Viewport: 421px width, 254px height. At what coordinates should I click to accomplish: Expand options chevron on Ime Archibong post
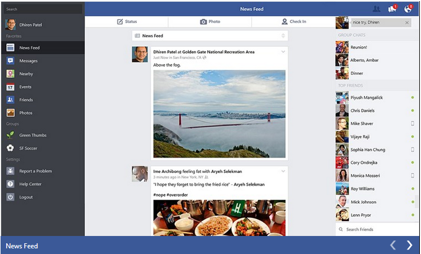click(x=283, y=171)
